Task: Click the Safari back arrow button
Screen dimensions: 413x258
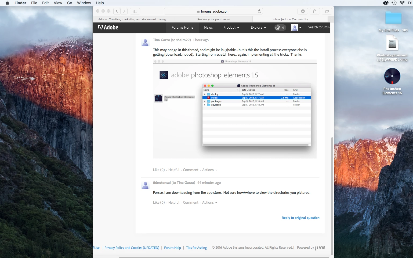Action: coord(117,11)
